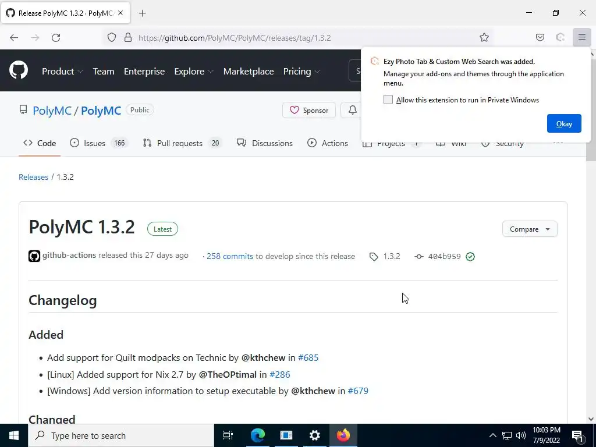Click the Firefox icon in the taskbar
Image resolution: width=596 pixels, height=447 pixels.
tap(343, 435)
